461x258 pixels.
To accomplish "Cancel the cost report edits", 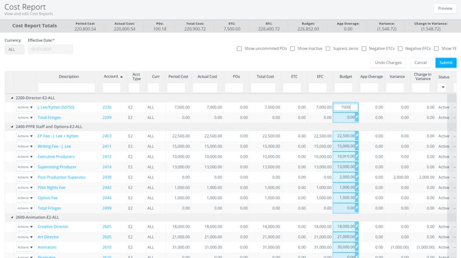I will [420, 63].
